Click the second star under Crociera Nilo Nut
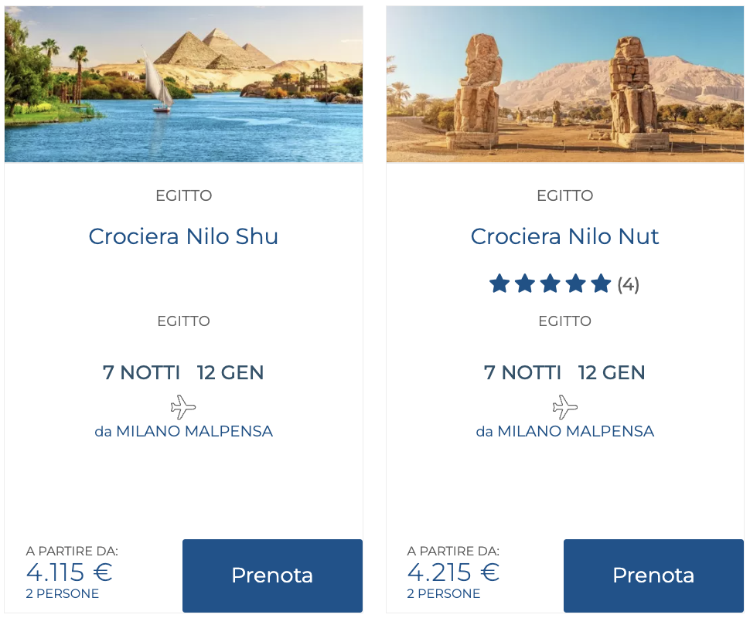 523,284
